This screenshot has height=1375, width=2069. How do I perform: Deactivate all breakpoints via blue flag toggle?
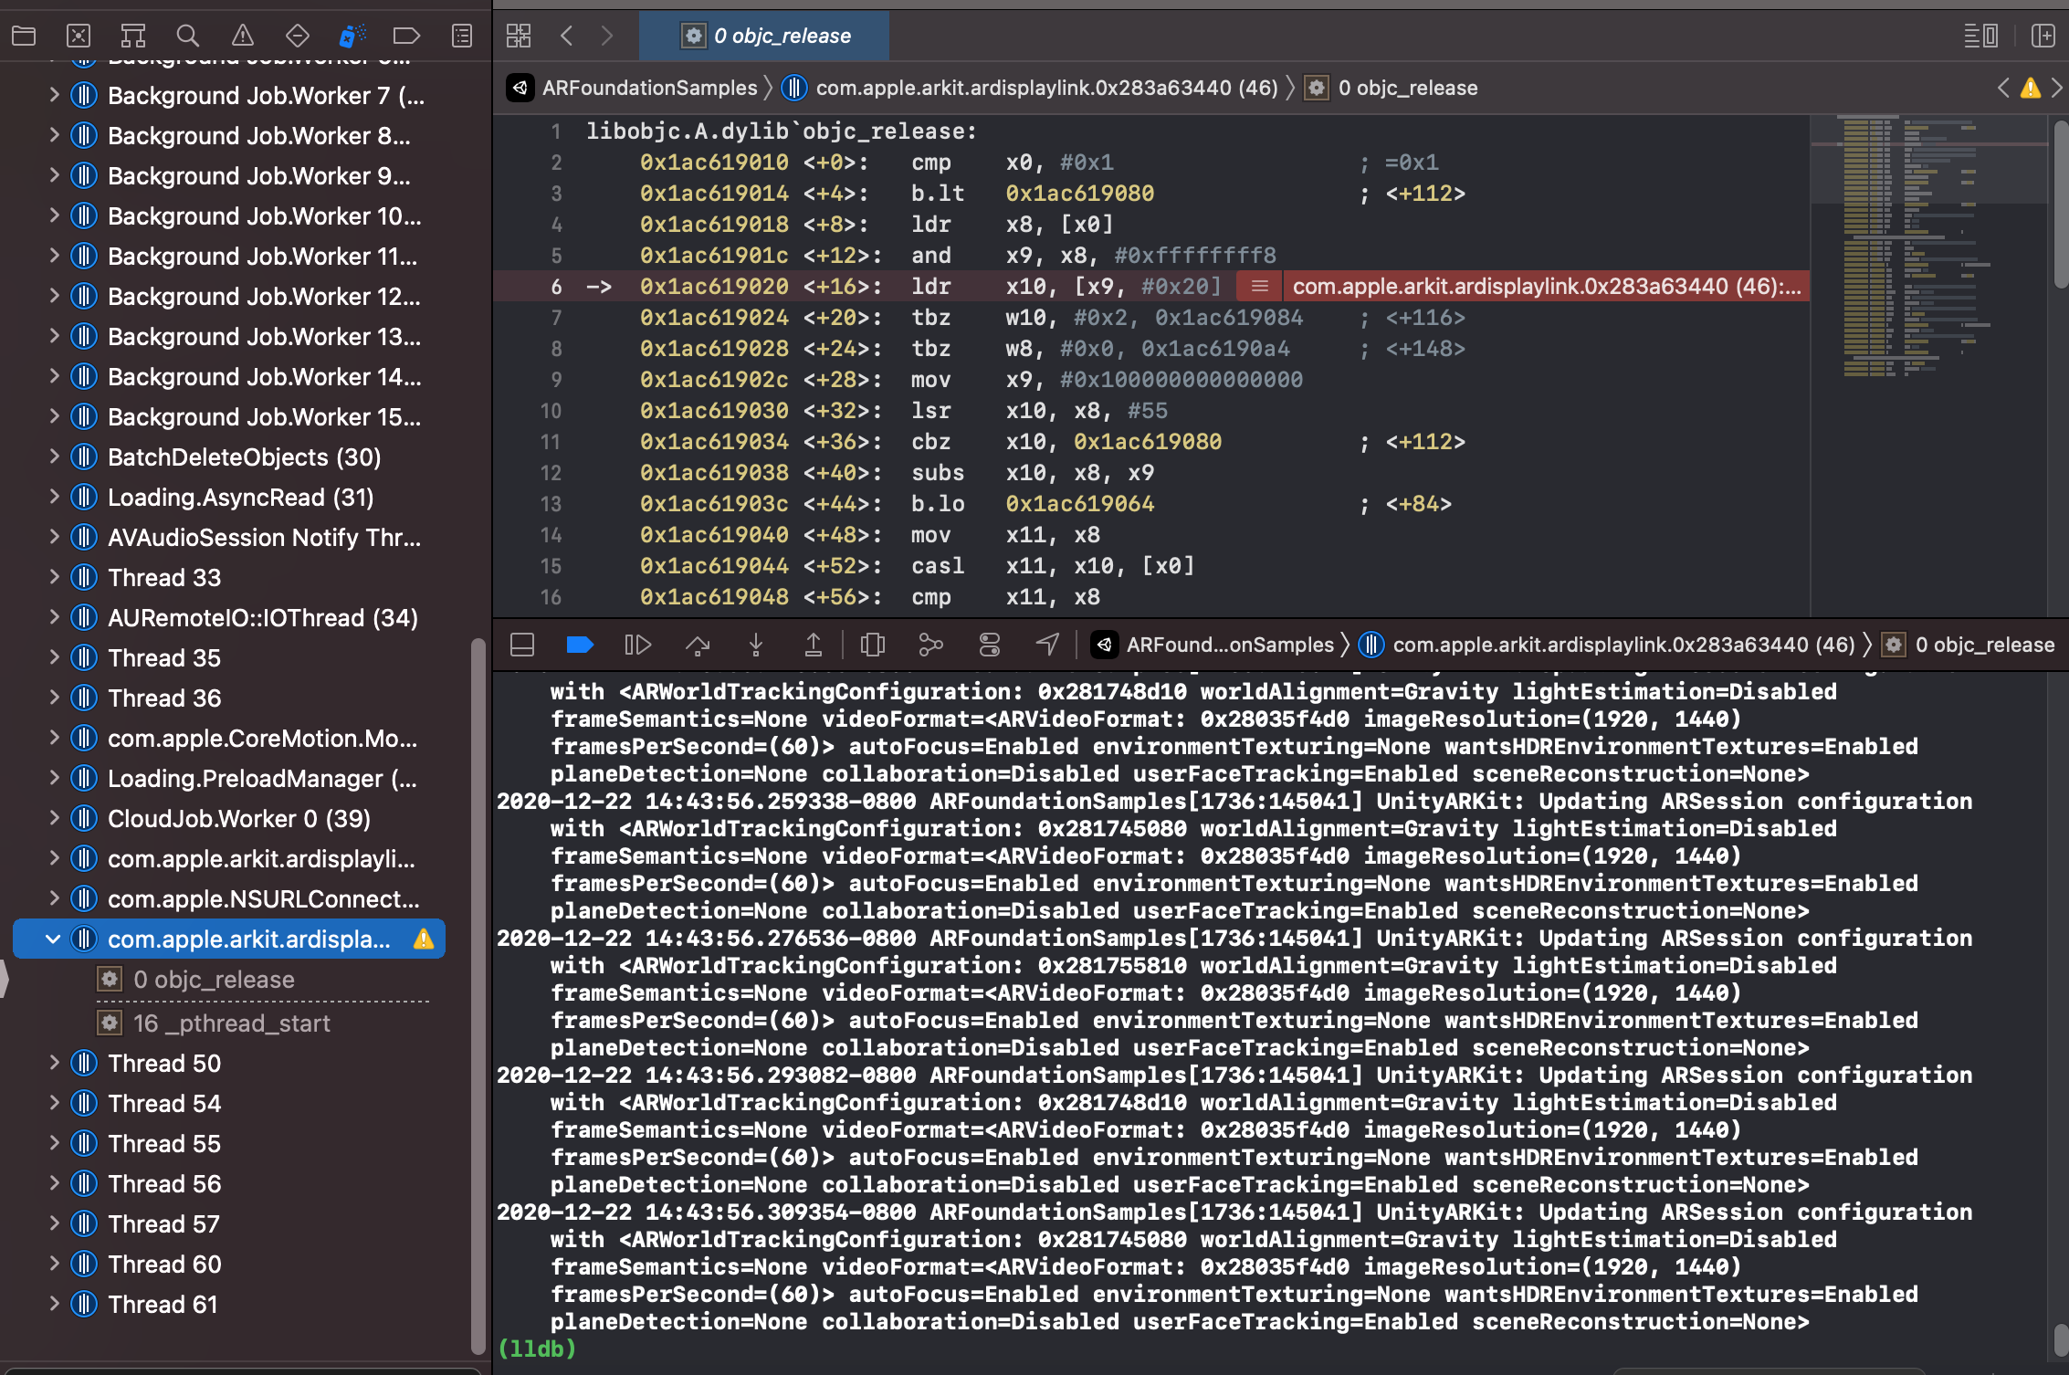tap(581, 645)
